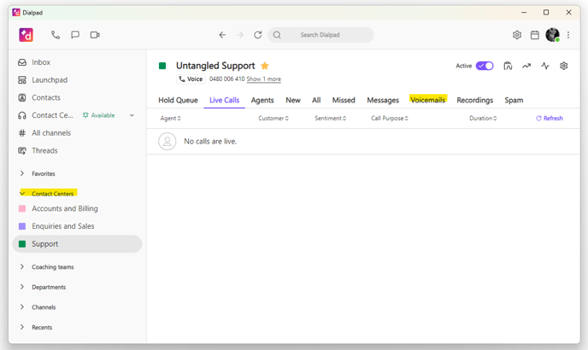The width and height of the screenshot is (588, 350).
Task: Select Accounts and Billing contact center
Action: click(58, 208)
